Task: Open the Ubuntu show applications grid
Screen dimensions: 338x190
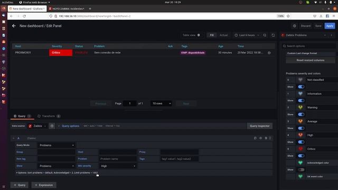Action: (4, 186)
